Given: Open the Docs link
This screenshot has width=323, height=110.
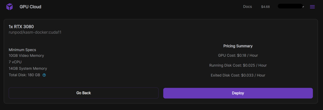Looking at the screenshot, I should 247,6.
